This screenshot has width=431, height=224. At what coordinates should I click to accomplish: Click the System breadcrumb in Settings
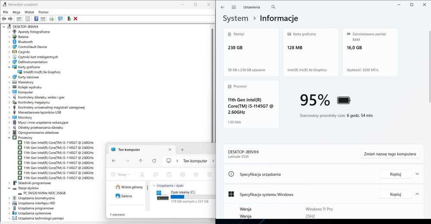pos(235,18)
